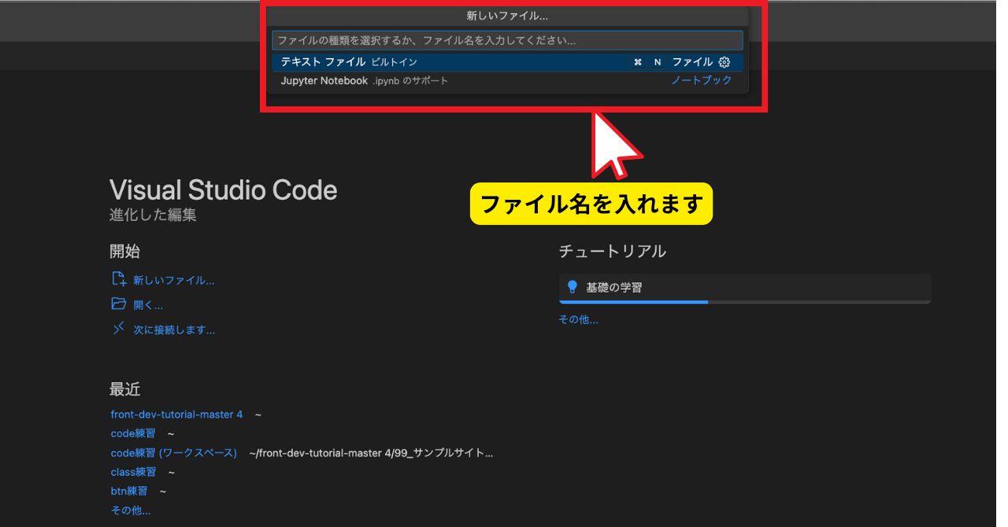Click the 進化した編集 subtitle

153,215
